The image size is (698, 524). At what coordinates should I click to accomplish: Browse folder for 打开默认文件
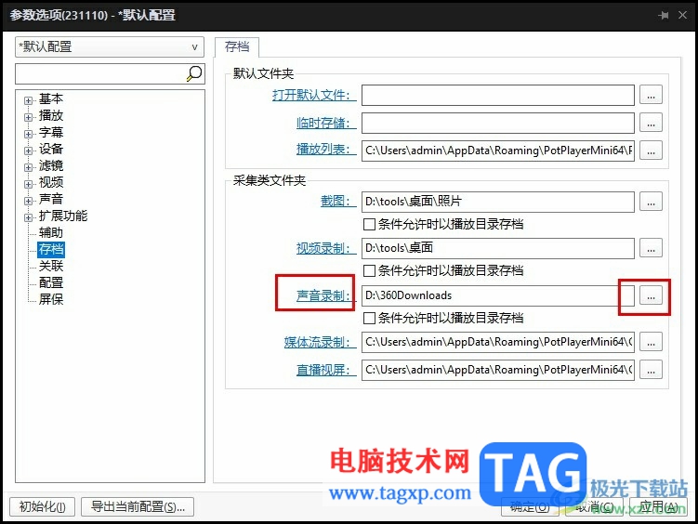(651, 95)
